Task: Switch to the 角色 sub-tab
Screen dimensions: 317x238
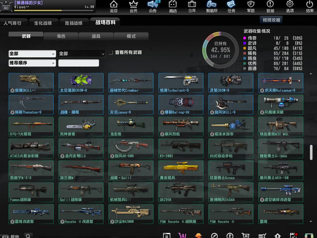Action: pyautogui.click(x=61, y=36)
